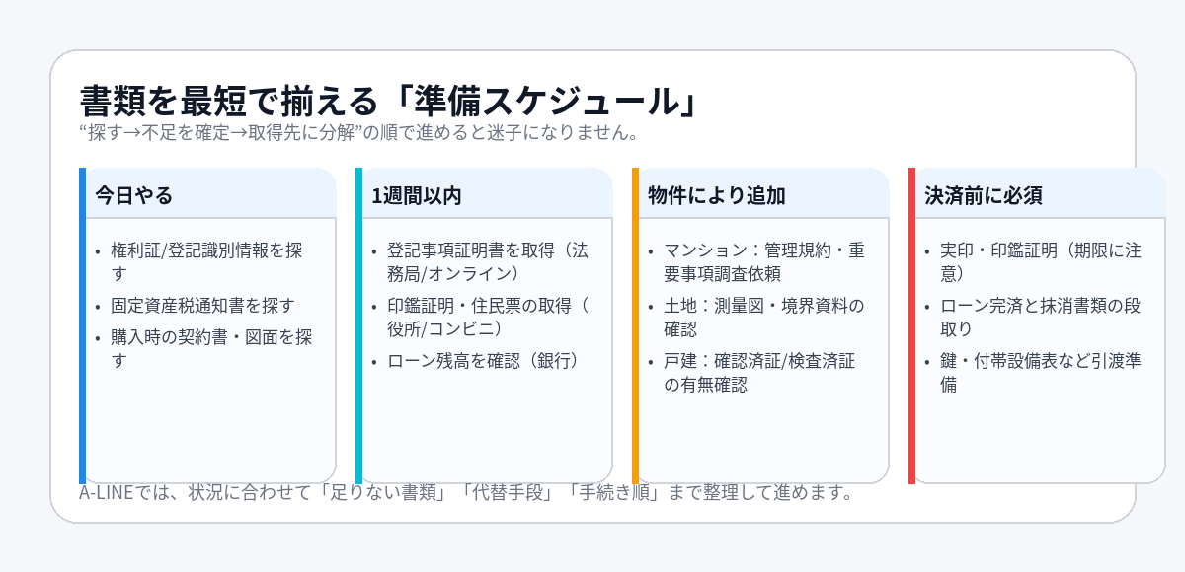Select the 土地：測量図・境界資料の確認 item
The height and width of the screenshot is (572, 1185).
(764, 317)
